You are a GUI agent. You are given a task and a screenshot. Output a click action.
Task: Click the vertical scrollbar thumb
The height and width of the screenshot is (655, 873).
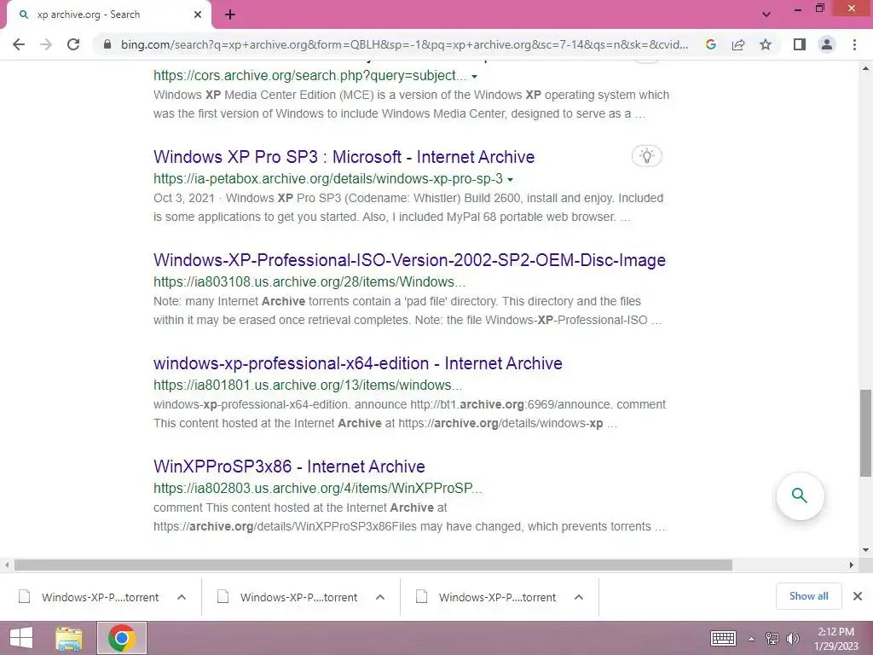click(865, 432)
